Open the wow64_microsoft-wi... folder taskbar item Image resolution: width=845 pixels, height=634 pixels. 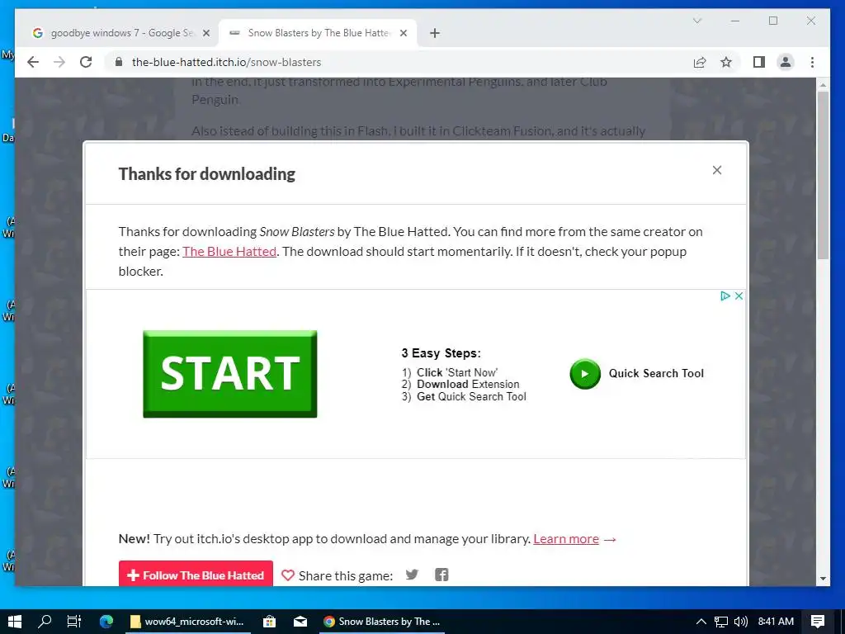pos(189,622)
